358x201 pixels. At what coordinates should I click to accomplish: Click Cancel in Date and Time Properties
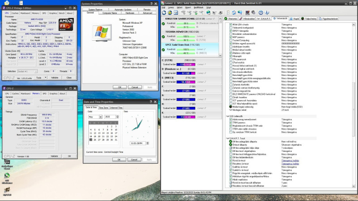click(x=134, y=159)
